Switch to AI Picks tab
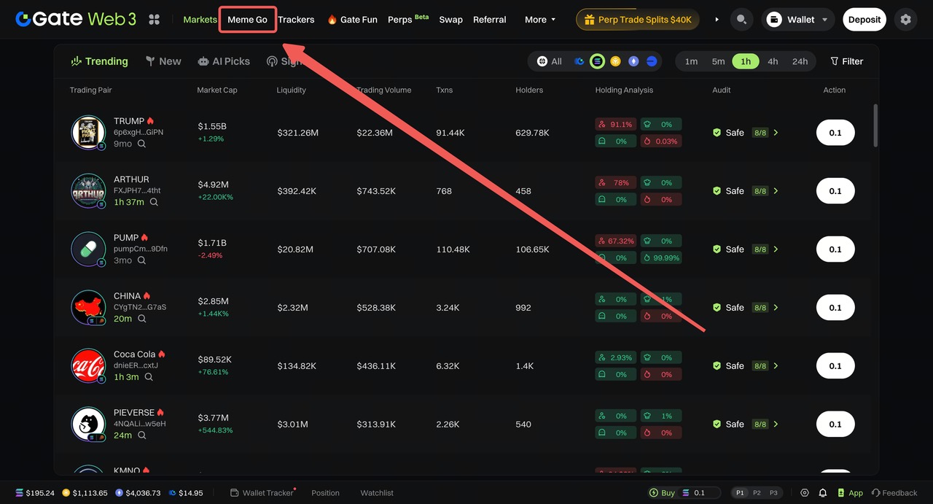Viewport: 933px width, 504px height. pos(224,61)
